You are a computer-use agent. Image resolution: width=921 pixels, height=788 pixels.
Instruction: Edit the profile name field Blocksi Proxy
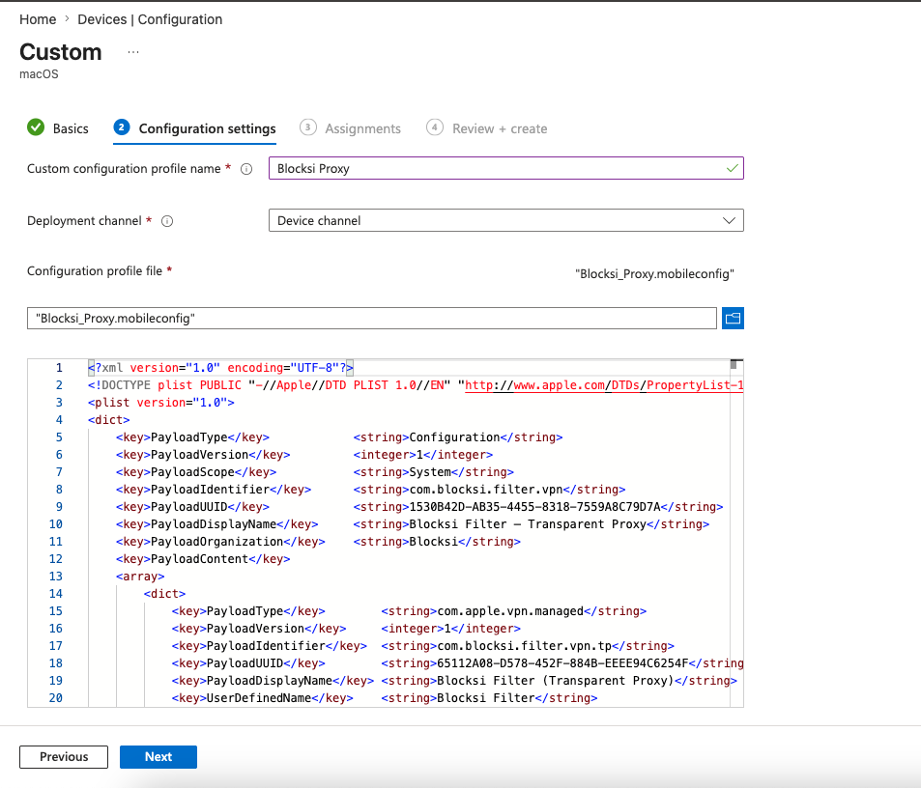506,168
